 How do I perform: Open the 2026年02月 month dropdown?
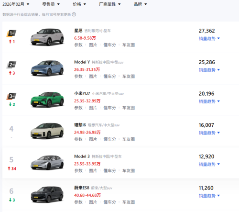[x=16, y=4]
